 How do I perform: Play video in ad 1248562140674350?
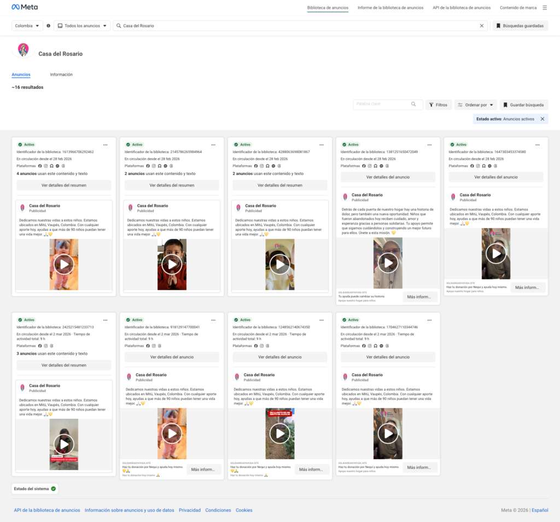(x=280, y=433)
